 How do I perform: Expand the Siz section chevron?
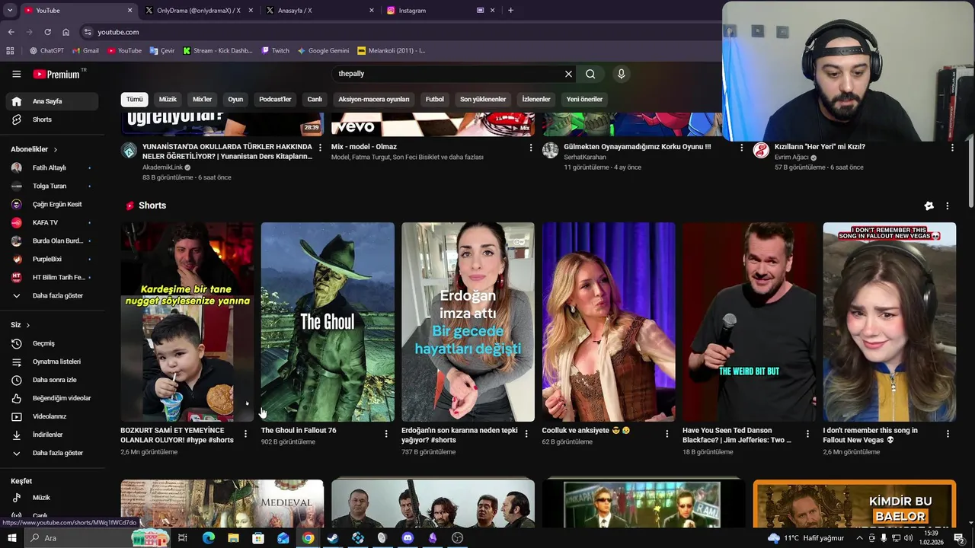[x=28, y=325]
